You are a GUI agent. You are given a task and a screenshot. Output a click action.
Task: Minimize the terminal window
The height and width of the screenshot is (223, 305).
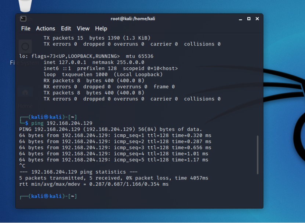[240, 18]
